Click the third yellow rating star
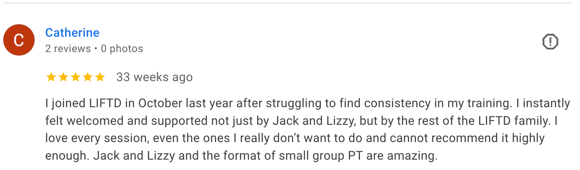 (x=76, y=77)
